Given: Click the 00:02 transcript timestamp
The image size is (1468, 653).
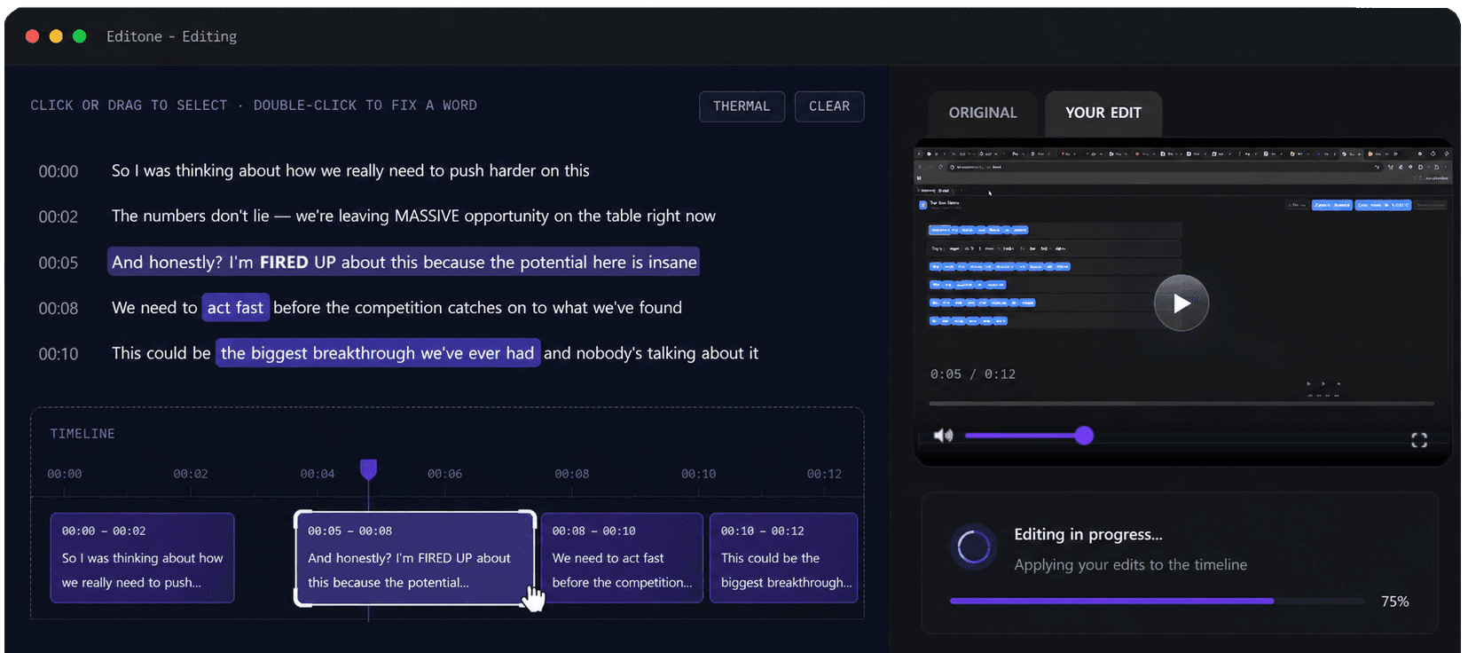Looking at the screenshot, I should (x=59, y=217).
